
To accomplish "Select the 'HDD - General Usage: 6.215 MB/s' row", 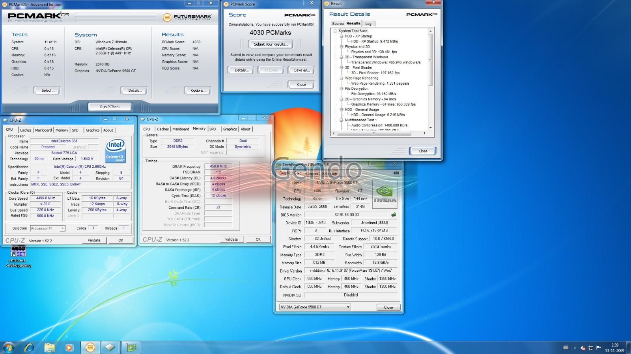I will (x=378, y=115).
